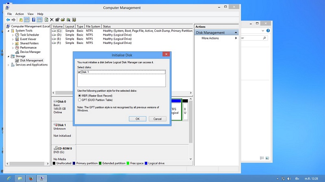325x182 pixels.
Task: Close the Initialise Disk dialog
Action: 166,54
